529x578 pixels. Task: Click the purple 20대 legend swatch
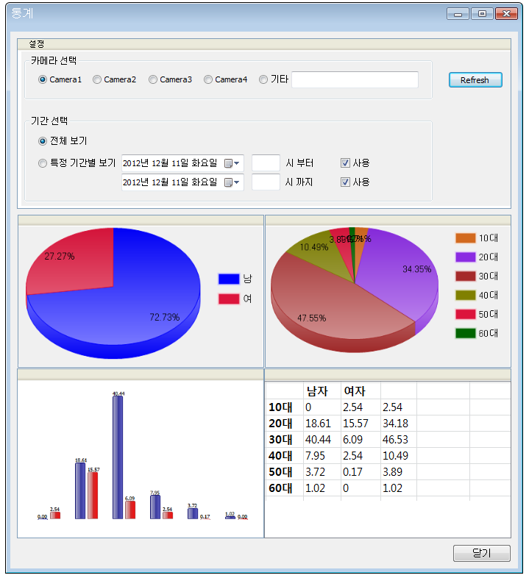tap(466, 257)
